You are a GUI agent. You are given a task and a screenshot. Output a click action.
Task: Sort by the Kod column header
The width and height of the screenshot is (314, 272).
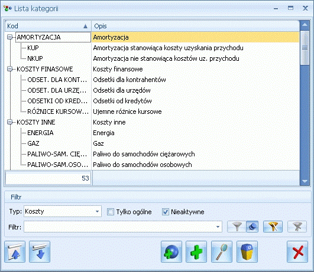pos(48,26)
